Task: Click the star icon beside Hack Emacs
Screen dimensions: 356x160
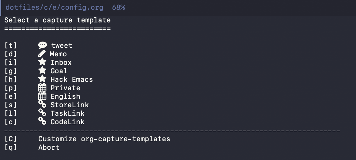Action: [42, 79]
